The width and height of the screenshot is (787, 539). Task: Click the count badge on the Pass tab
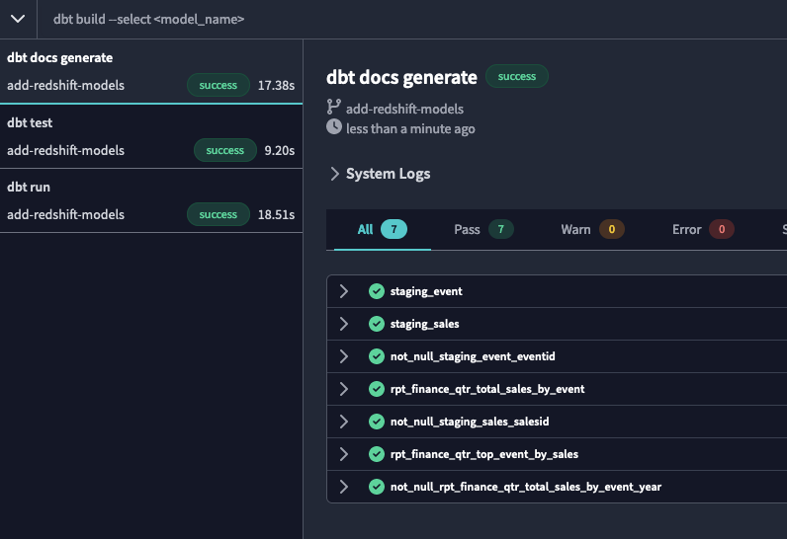coord(501,229)
